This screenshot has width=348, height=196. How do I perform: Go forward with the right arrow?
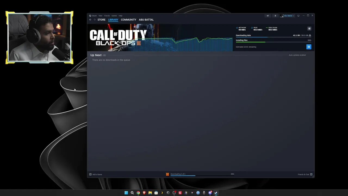95,20
